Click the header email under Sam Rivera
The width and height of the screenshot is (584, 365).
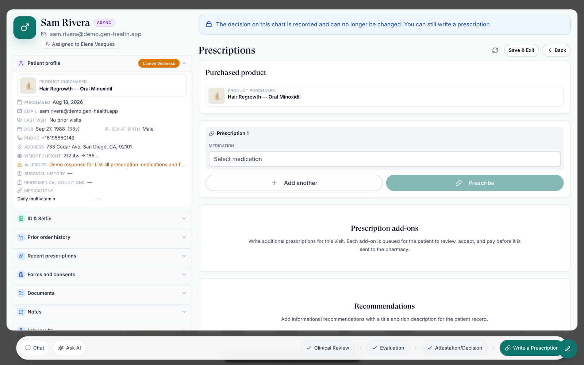pyautogui.click(x=96, y=34)
